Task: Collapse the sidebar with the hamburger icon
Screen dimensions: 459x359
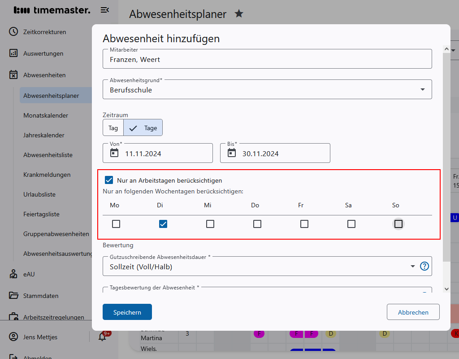Action: [105, 10]
